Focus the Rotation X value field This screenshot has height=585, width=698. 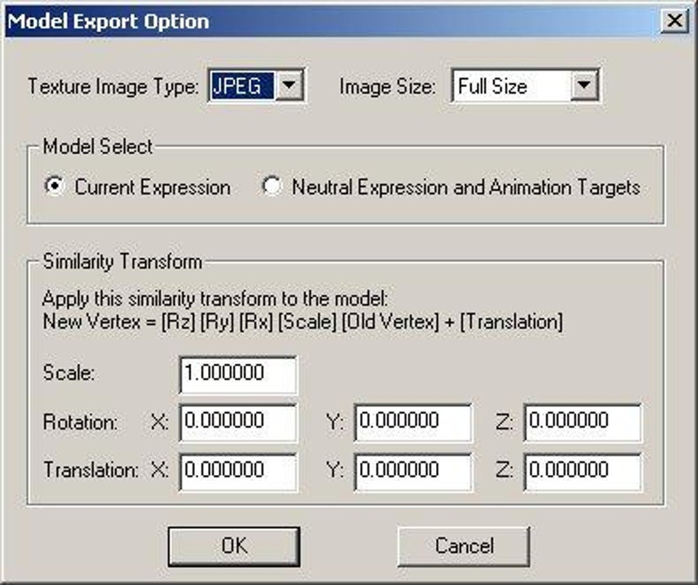point(238,422)
